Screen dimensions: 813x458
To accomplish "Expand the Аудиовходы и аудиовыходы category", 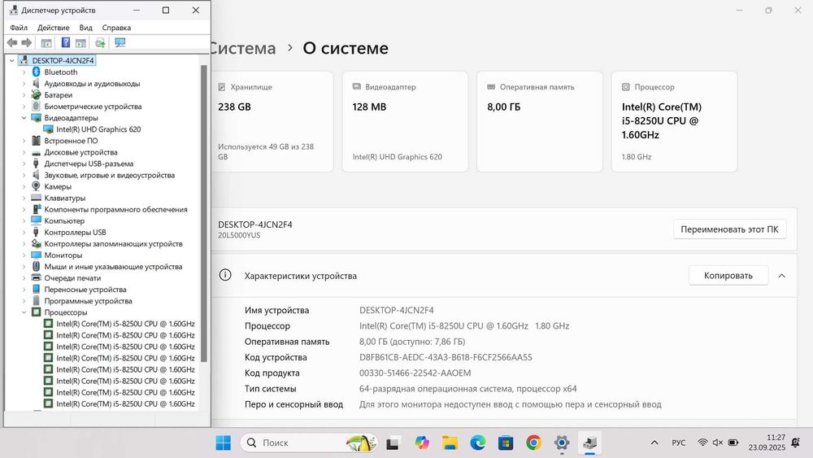I will coord(24,84).
